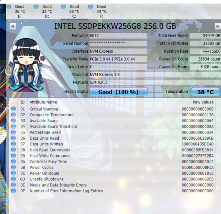
Task: Select the Controller Busy Time attribute name
Action: click(x=48, y=161)
